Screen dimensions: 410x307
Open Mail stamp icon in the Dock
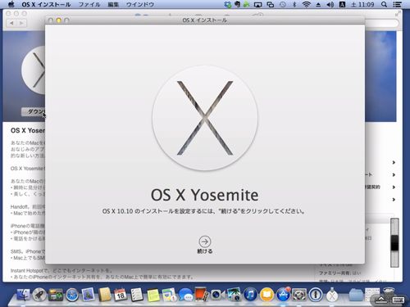pos(88,295)
